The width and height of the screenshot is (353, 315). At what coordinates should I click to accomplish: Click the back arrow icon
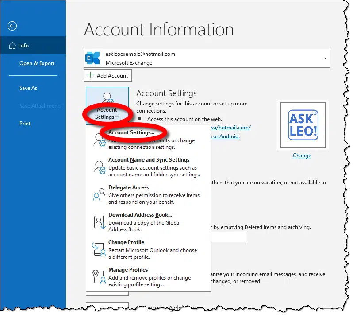coord(12,26)
